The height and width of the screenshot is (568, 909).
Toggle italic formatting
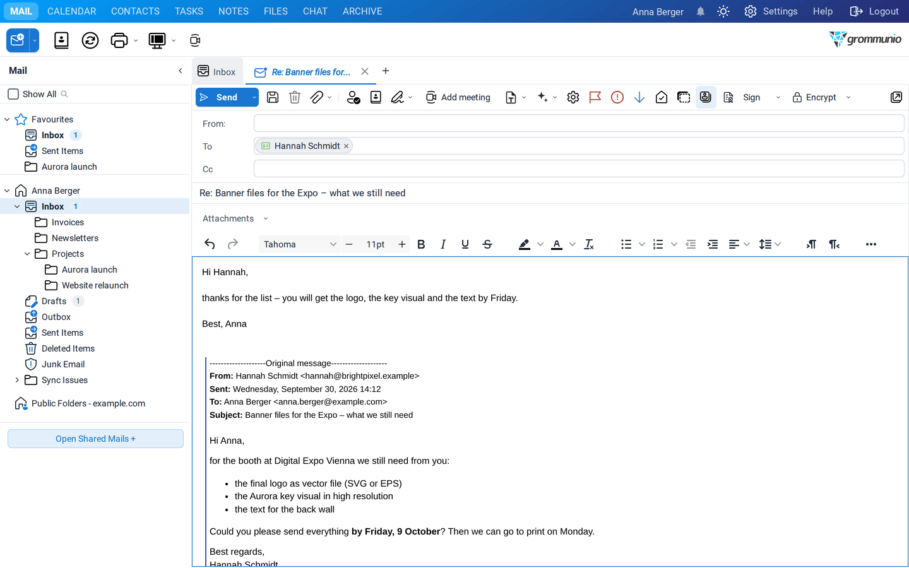[443, 244]
